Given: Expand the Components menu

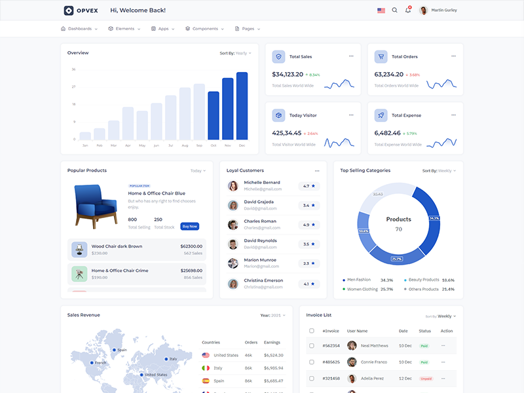Looking at the screenshot, I should click(204, 29).
